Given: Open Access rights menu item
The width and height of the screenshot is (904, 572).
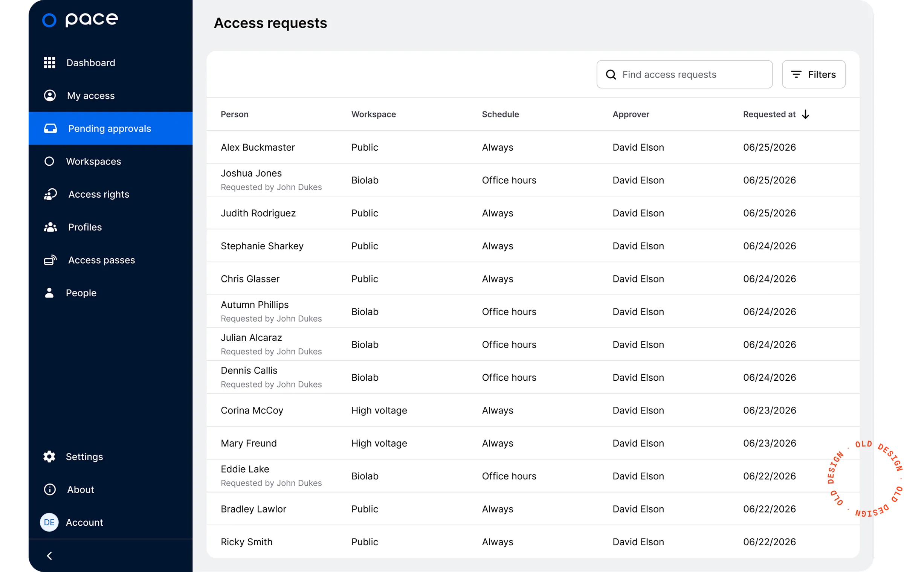Looking at the screenshot, I should (x=110, y=194).
